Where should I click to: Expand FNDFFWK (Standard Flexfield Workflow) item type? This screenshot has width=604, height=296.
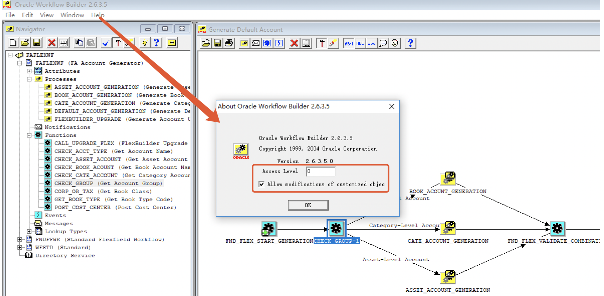click(x=19, y=240)
